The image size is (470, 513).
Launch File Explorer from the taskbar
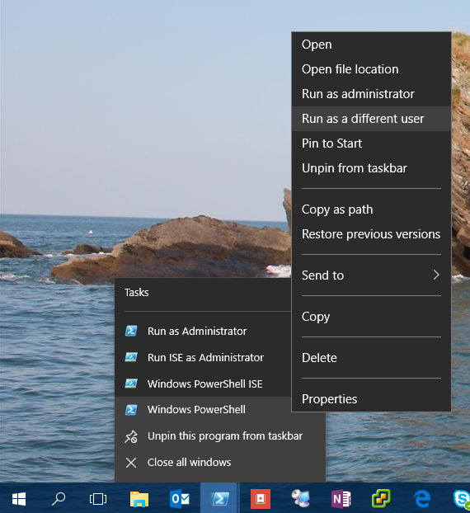pyautogui.click(x=139, y=499)
